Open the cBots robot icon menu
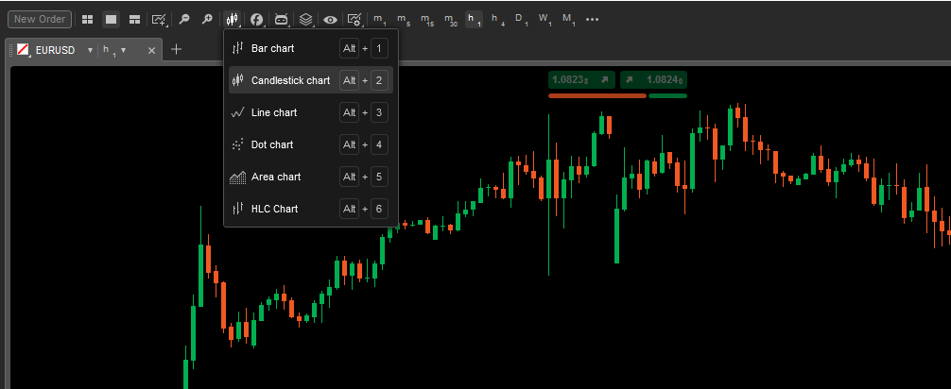 point(281,19)
